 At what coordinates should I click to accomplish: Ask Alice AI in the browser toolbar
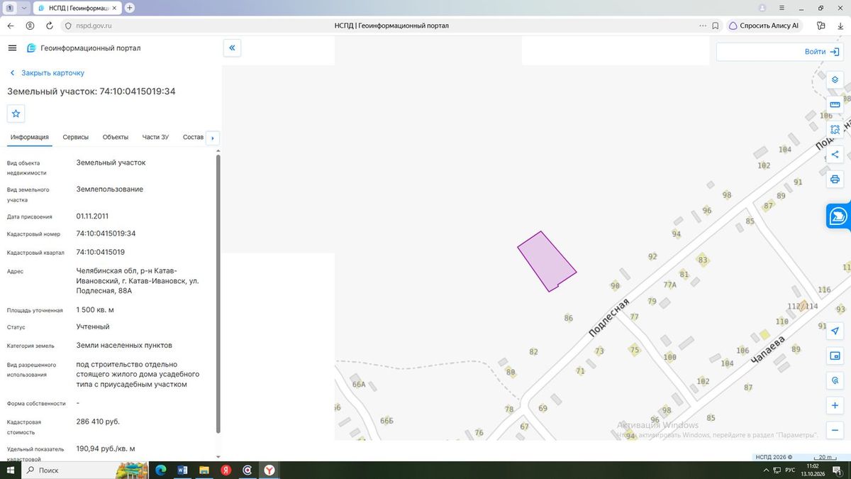764,26
